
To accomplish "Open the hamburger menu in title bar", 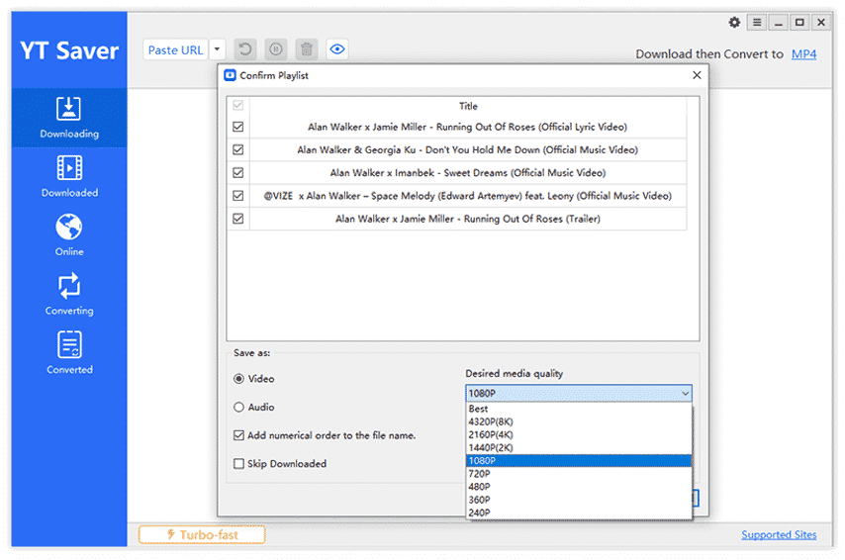I will [756, 22].
